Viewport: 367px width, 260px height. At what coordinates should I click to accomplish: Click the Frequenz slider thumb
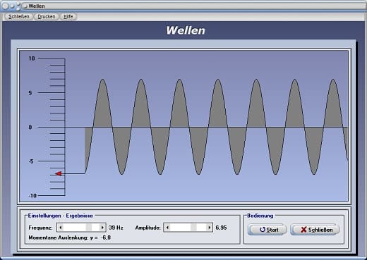pos(89,228)
